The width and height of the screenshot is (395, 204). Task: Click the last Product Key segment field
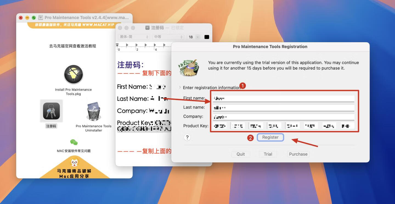(348, 126)
